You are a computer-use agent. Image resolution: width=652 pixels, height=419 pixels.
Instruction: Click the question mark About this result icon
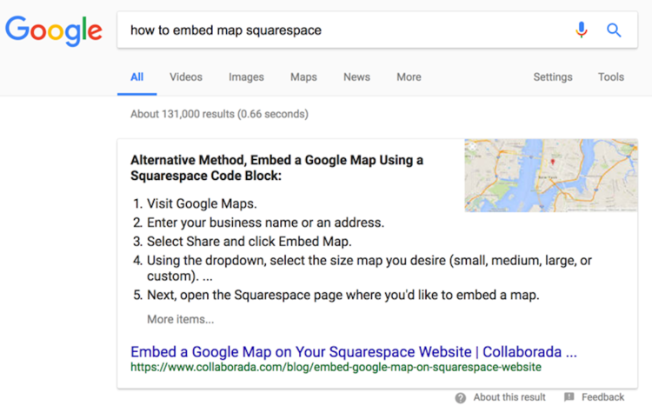[x=460, y=398]
